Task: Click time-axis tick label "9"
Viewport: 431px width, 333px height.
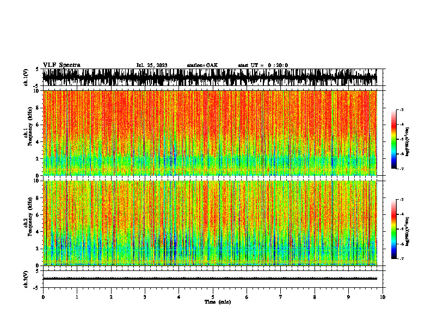Action: (348, 297)
